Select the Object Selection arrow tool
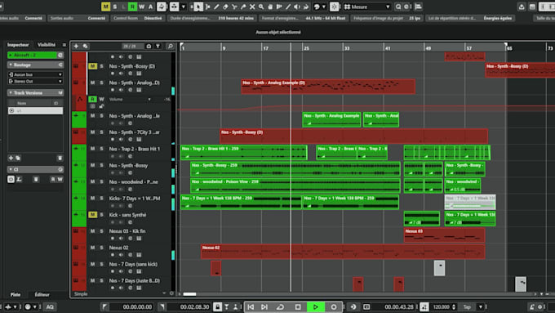 coord(198,7)
